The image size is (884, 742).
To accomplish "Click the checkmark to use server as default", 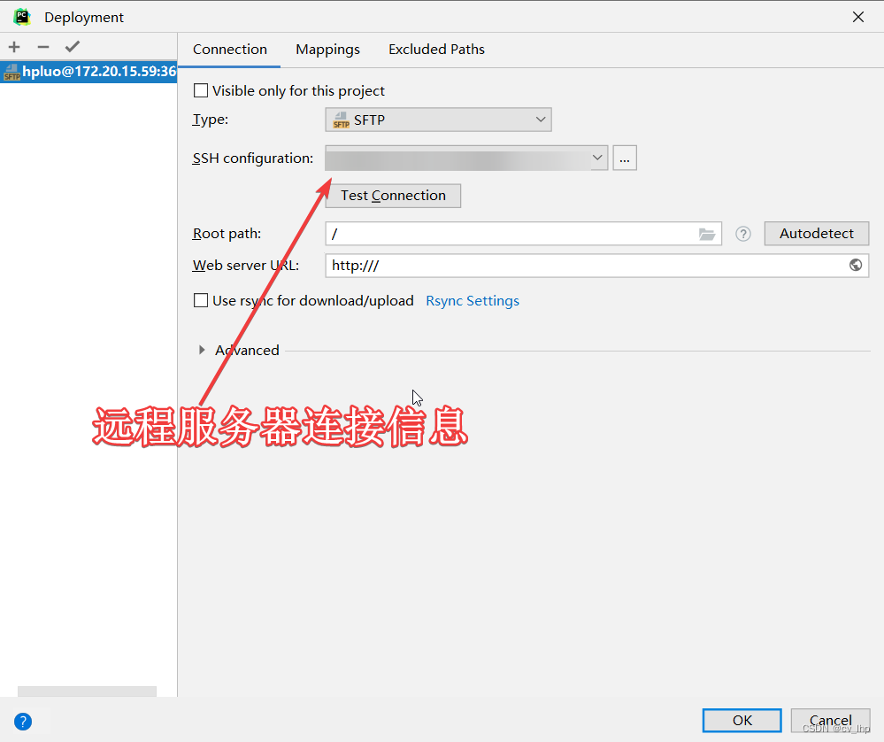I will (72, 46).
